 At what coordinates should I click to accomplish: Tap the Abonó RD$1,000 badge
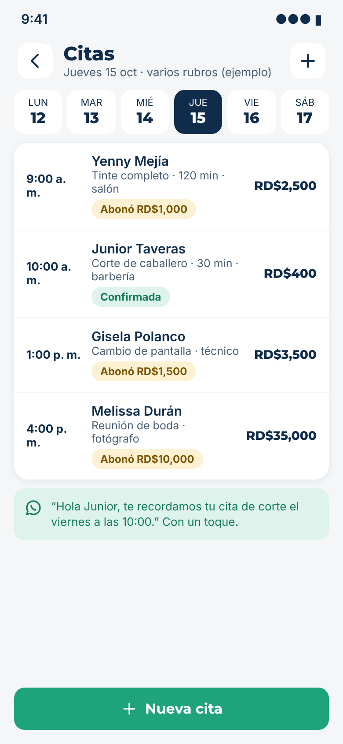(144, 209)
